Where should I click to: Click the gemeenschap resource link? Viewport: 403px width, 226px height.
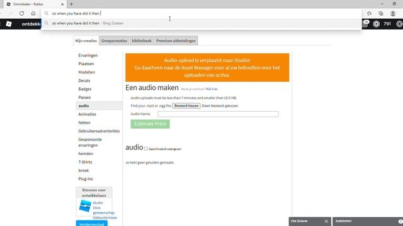[103, 213]
